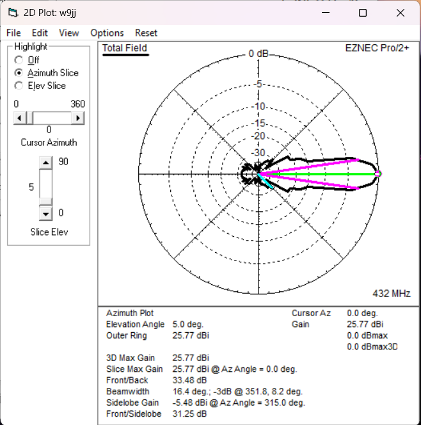
Task: Select the Azimuth Slice radio button
Action: point(19,73)
